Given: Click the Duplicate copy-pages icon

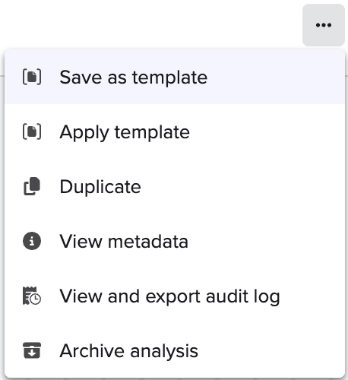Looking at the screenshot, I should [32, 186].
